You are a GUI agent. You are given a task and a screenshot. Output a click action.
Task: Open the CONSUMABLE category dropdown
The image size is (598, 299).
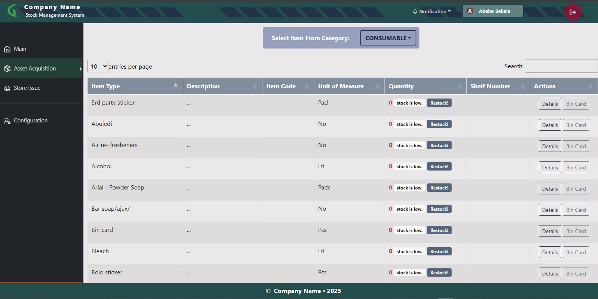click(x=388, y=38)
